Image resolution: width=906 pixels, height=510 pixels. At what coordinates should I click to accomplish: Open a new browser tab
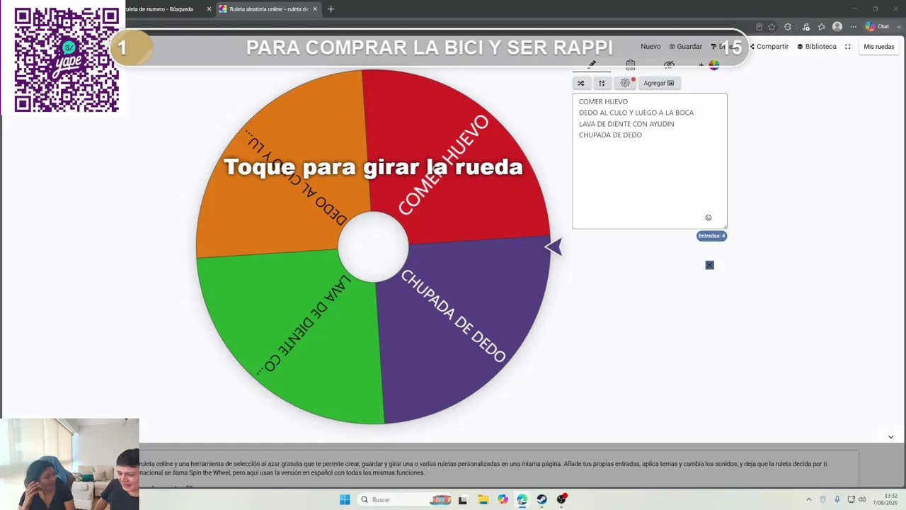[x=331, y=9]
